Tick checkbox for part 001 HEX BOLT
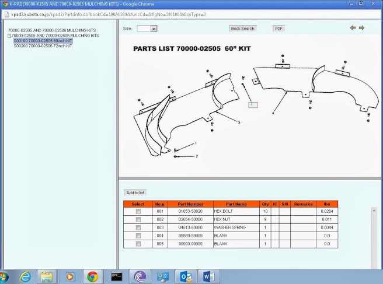The width and height of the screenshot is (383, 284). click(138, 211)
